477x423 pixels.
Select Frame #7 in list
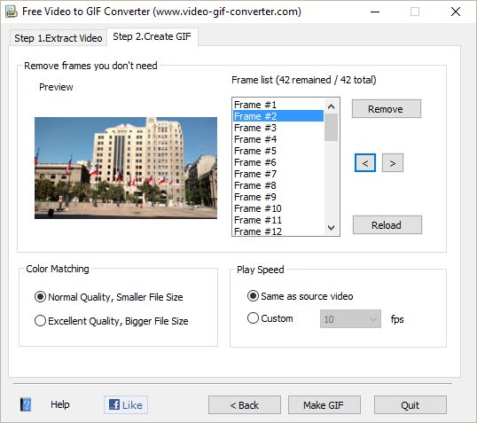pos(278,174)
